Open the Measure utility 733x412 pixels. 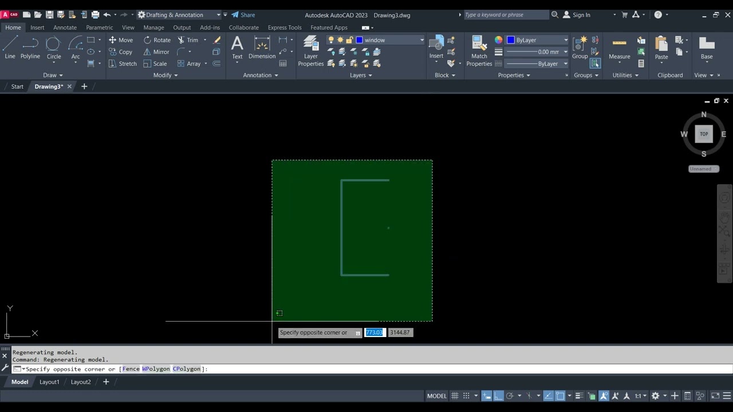[620, 47]
